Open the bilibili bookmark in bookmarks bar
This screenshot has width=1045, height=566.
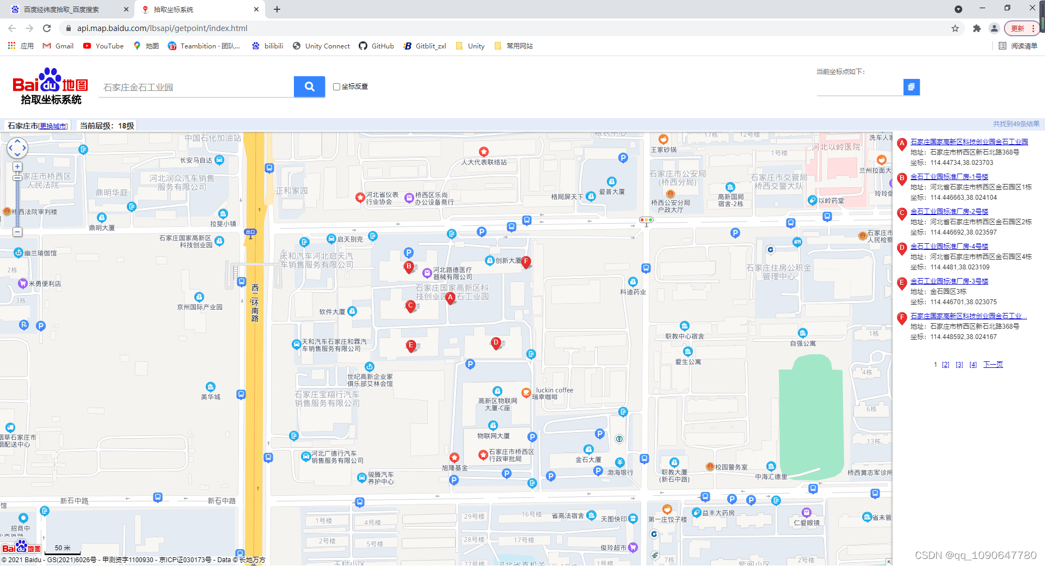tap(267, 46)
